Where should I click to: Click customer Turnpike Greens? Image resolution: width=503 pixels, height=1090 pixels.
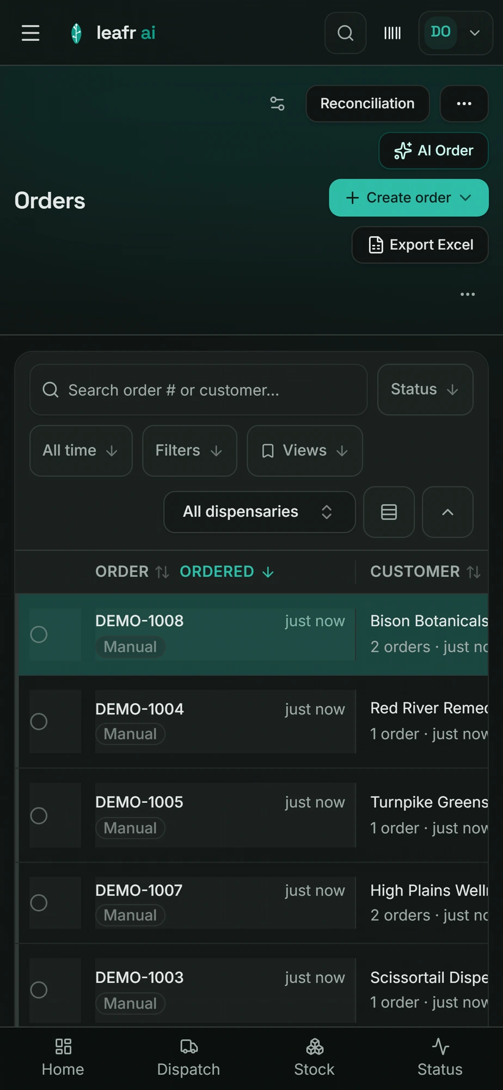pos(429,802)
